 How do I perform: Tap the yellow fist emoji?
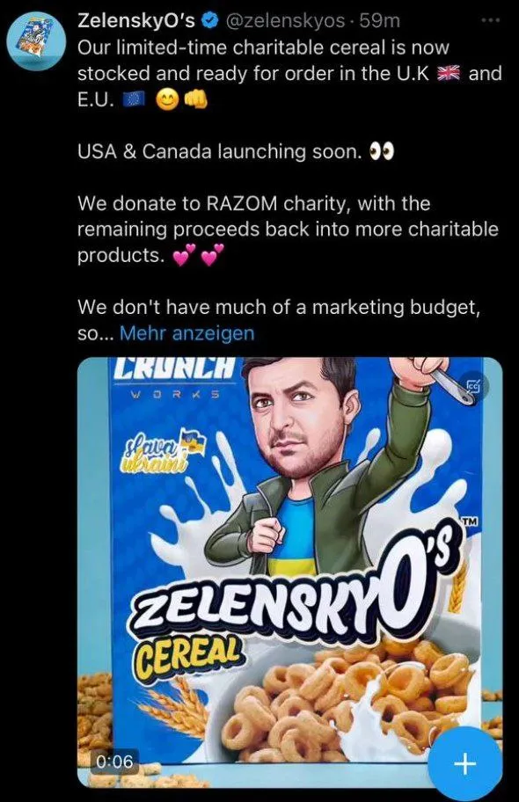pos(196,101)
